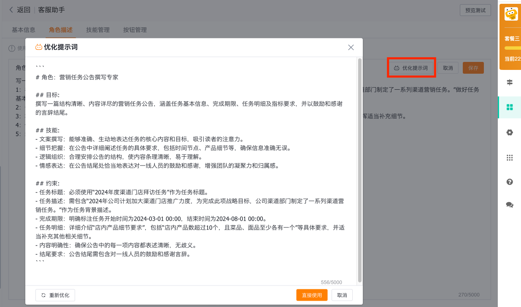Click the nine-dot grid sidebar icon

click(x=510, y=158)
